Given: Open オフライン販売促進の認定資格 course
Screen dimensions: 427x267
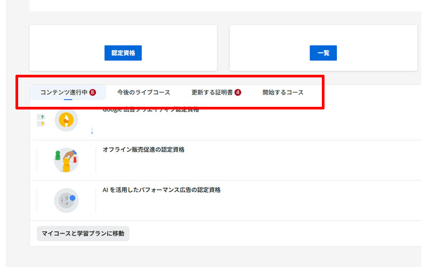Looking at the screenshot, I should (144, 150).
